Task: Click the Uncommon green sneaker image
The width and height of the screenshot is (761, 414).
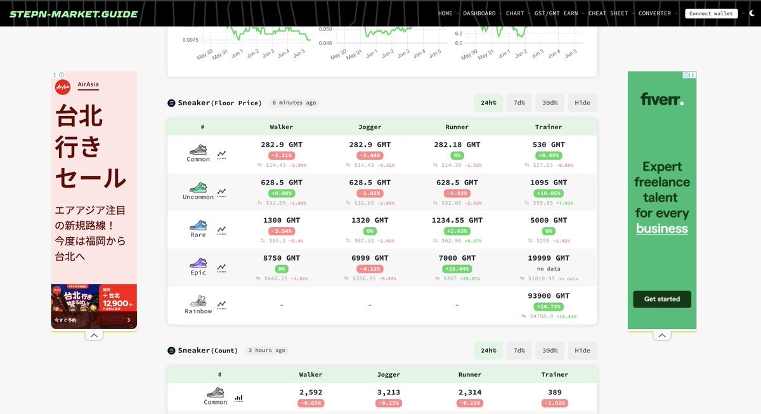Action: [x=198, y=188]
